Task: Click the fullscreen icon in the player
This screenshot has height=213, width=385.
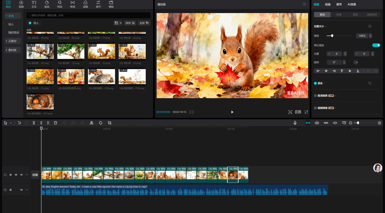Action: click(x=306, y=112)
